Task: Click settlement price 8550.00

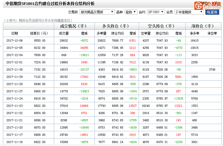Action: [40, 41]
